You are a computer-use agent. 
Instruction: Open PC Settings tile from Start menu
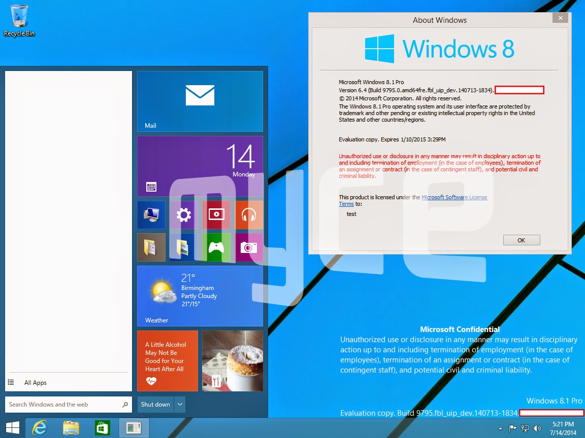point(183,214)
